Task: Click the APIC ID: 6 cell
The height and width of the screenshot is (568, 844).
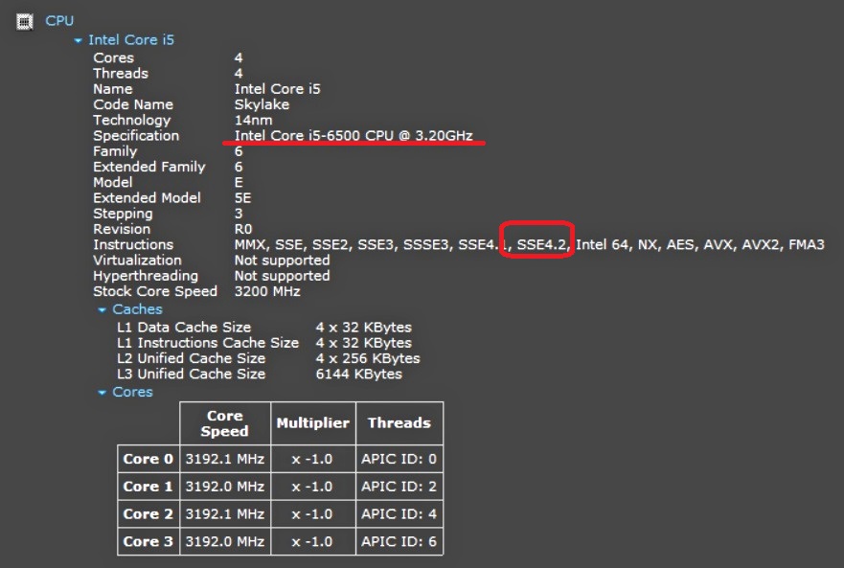Action: (x=399, y=541)
